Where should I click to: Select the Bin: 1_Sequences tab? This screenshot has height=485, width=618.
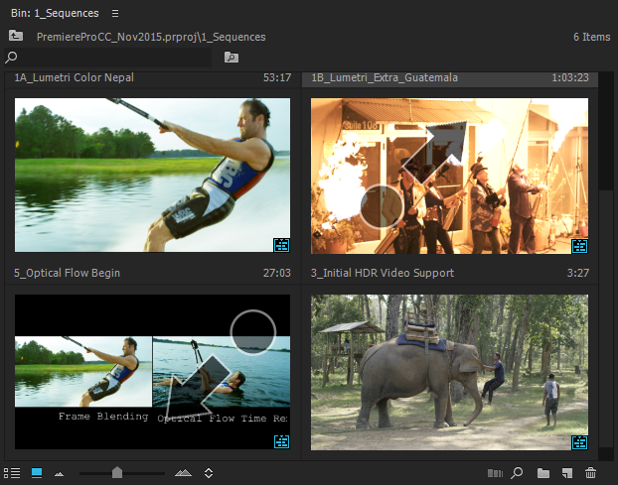pos(54,13)
